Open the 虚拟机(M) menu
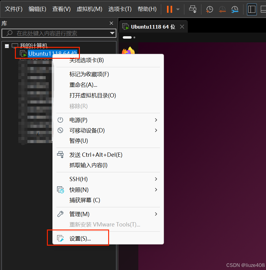 pos(89,9)
